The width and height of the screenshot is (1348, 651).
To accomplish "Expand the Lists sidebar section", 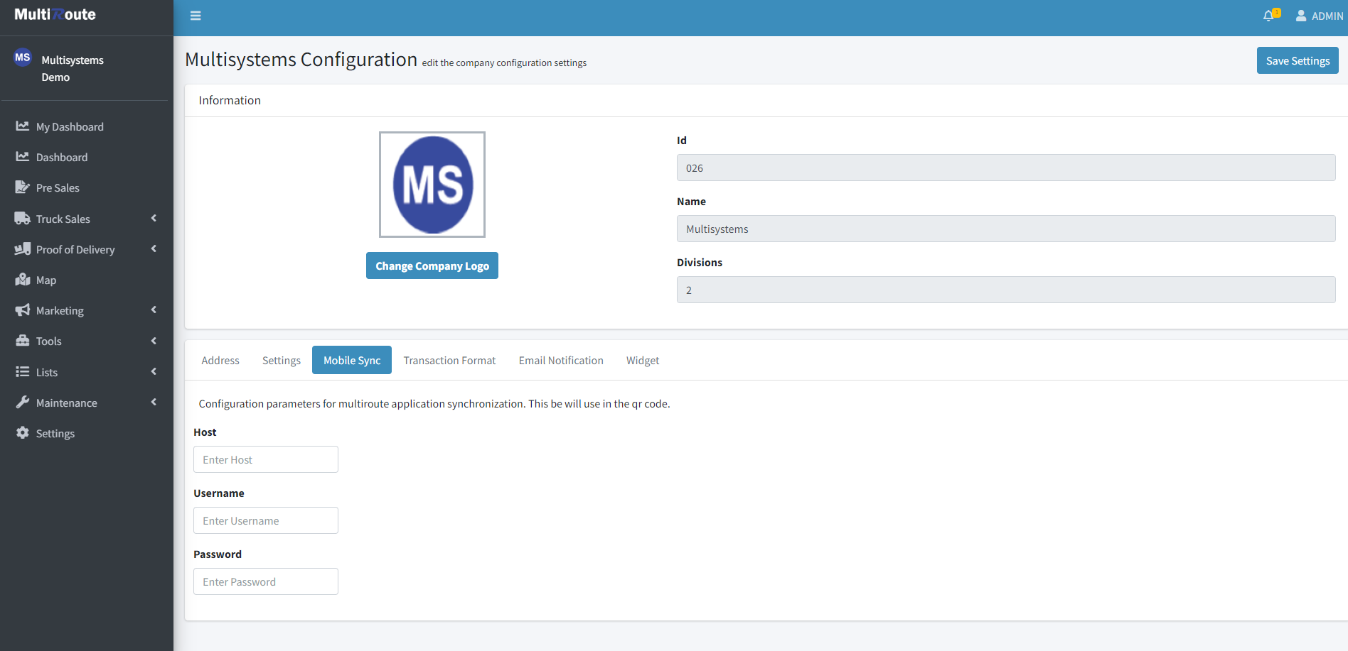I will [x=46, y=372].
